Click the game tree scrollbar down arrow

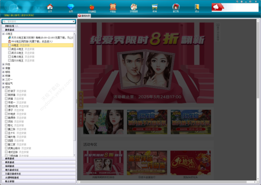pos(74,155)
